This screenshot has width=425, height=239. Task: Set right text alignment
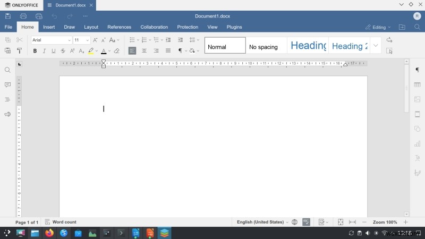(156, 50)
